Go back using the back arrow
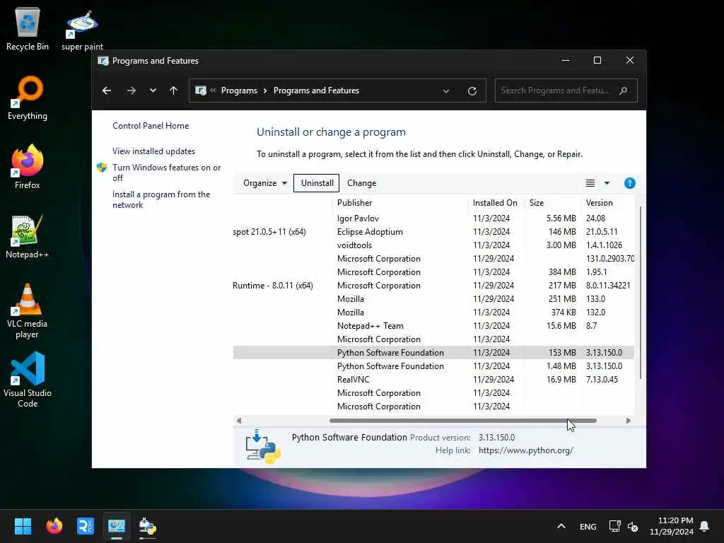This screenshot has width=724, height=543. 107,90
